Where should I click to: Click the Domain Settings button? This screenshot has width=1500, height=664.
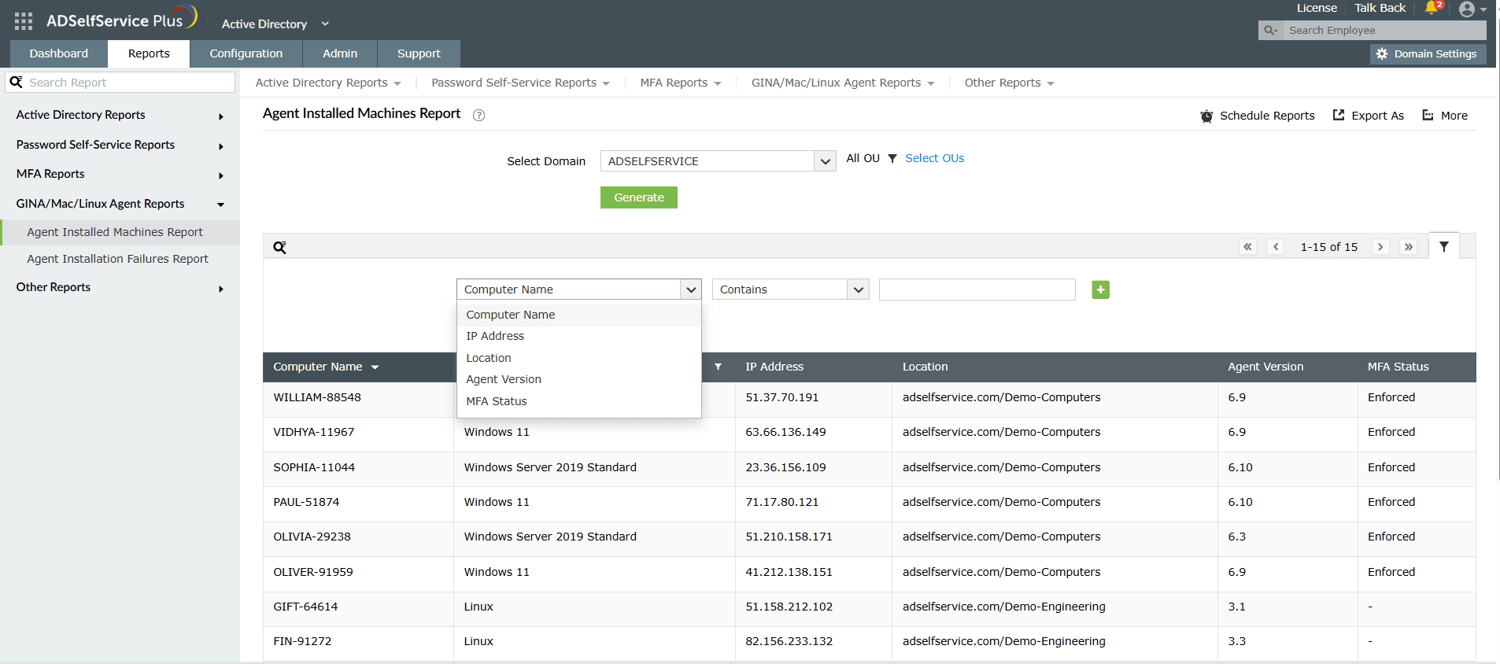tap(1428, 53)
